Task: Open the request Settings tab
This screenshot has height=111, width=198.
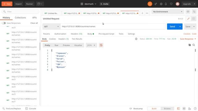Action: pyautogui.click(x=131, y=34)
